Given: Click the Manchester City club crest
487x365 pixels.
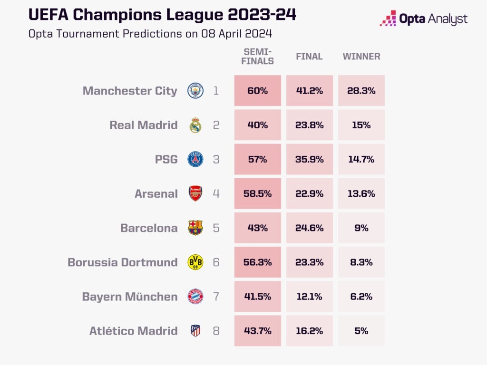Looking at the screenshot, I should [x=195, y=91].
